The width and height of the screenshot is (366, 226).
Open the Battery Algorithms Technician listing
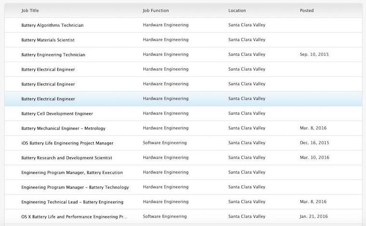(x=52, y=25)
